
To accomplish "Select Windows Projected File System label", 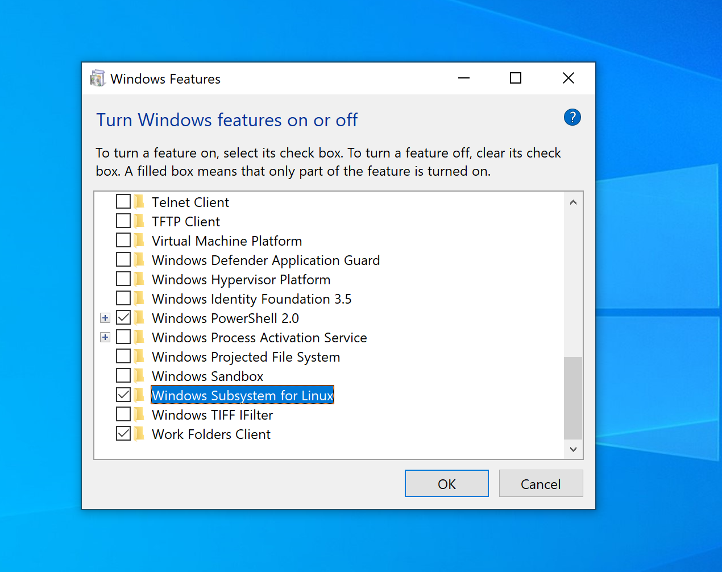I will (x=246, y=357).
